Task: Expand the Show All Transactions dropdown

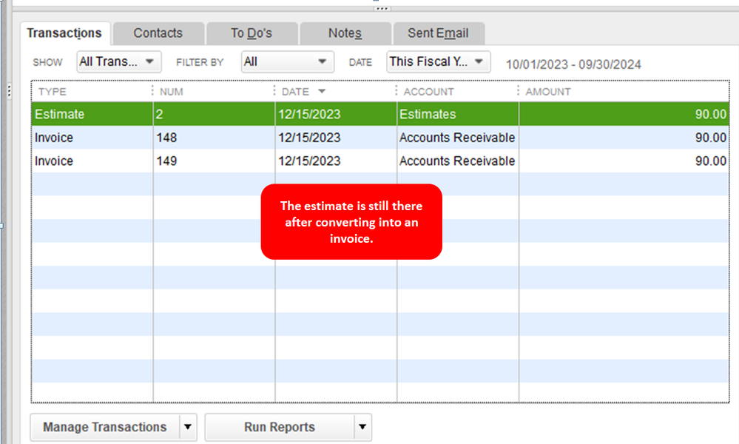Action: (119, 61)
